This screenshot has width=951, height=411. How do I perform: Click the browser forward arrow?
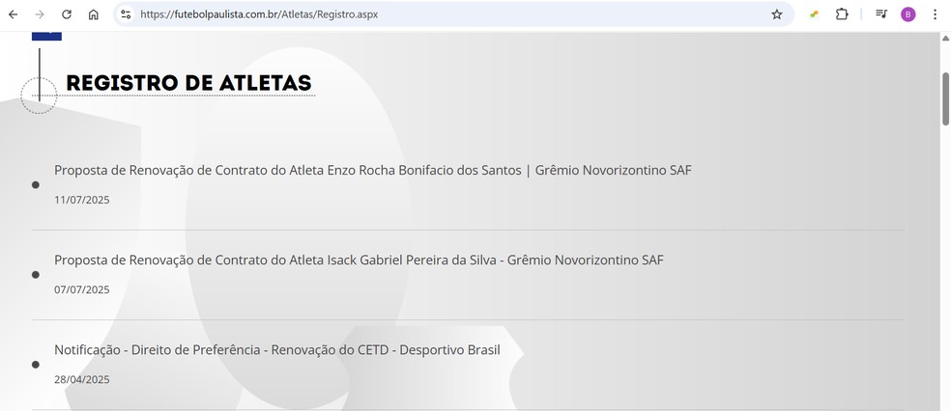click(x=40, y=14)
